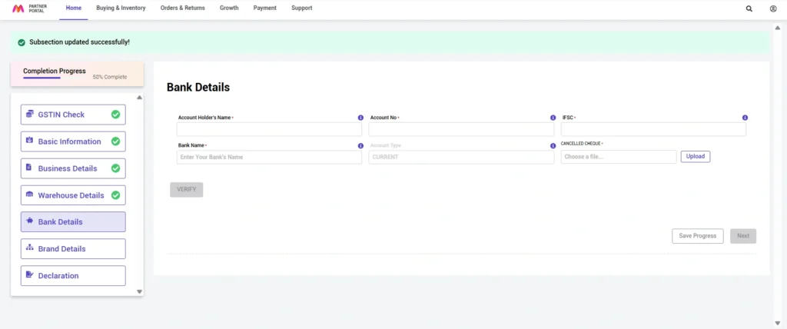Open the search icon in header

click(x=749, y=8)
